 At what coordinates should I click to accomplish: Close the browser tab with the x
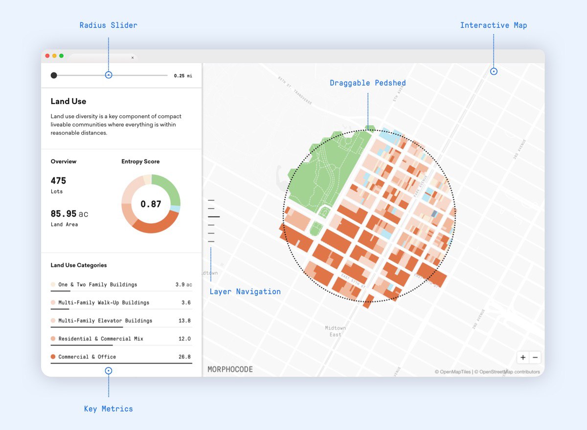tap(132, 58)
